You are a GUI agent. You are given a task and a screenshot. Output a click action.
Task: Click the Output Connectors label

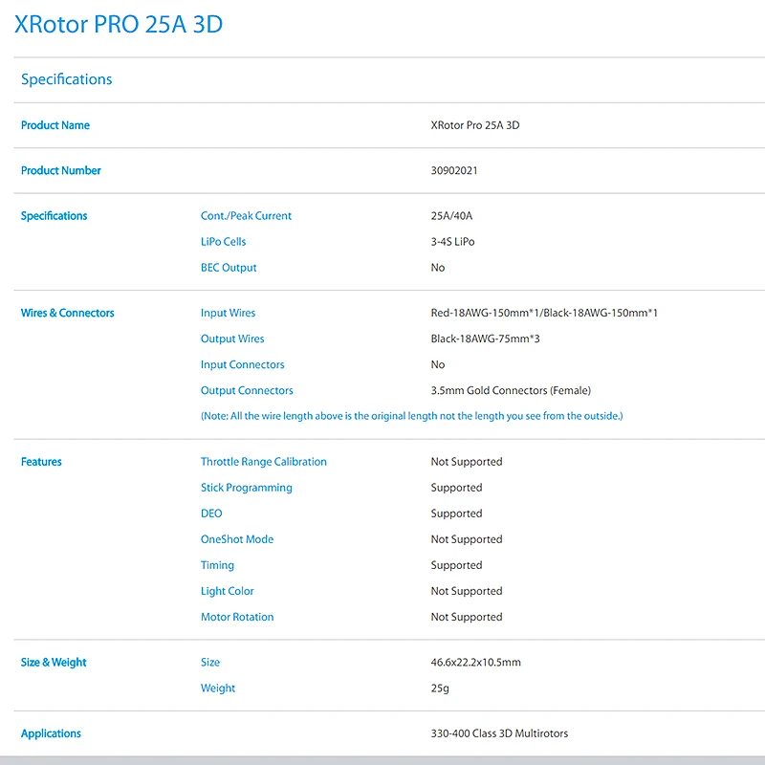pyautogui.click(x=247, y=391)
